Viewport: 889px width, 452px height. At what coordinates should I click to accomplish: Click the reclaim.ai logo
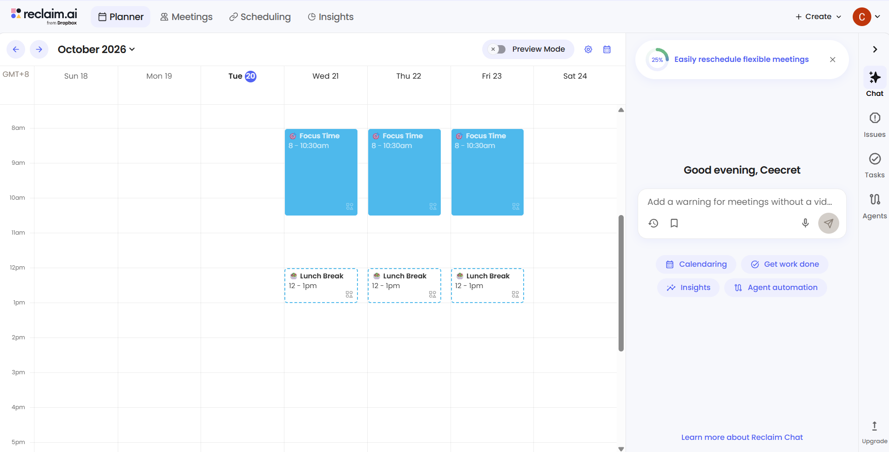44,17
